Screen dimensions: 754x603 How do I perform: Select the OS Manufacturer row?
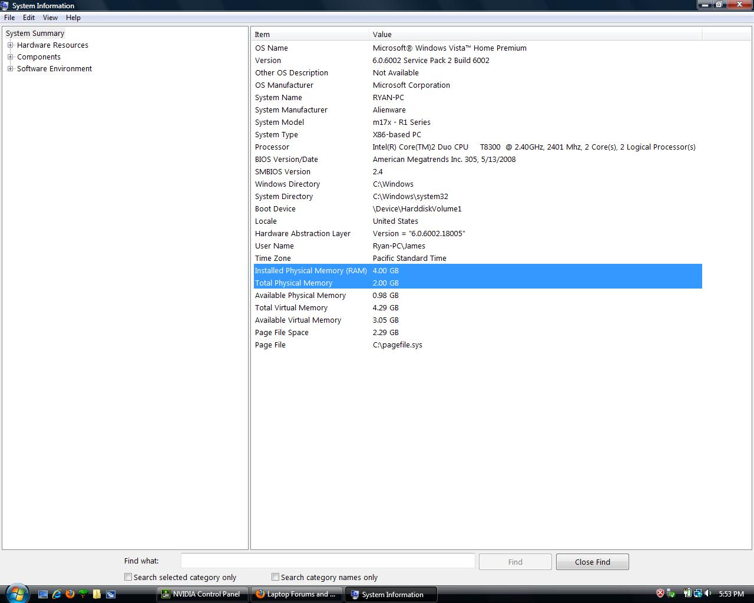pyautogui.click(x=478, y=85)
